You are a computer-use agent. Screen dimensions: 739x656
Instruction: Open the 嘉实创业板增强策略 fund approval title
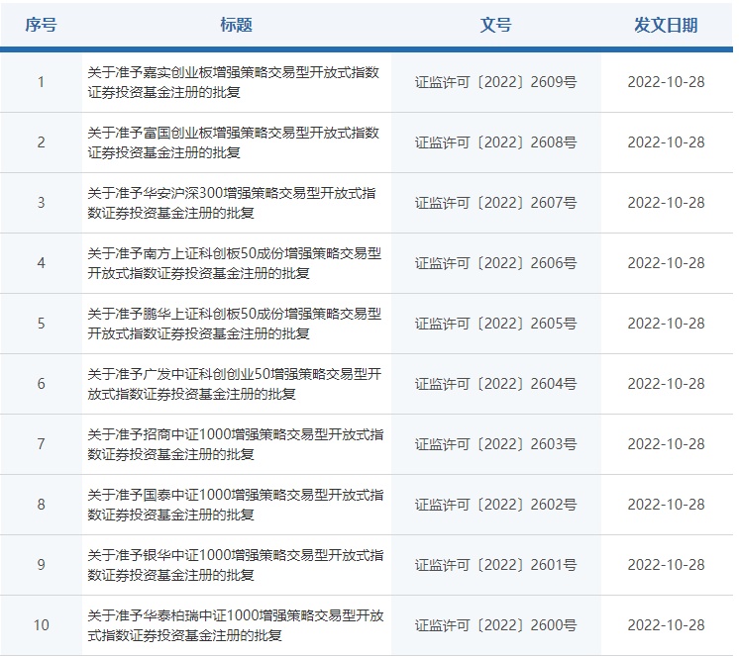point(234,82)
